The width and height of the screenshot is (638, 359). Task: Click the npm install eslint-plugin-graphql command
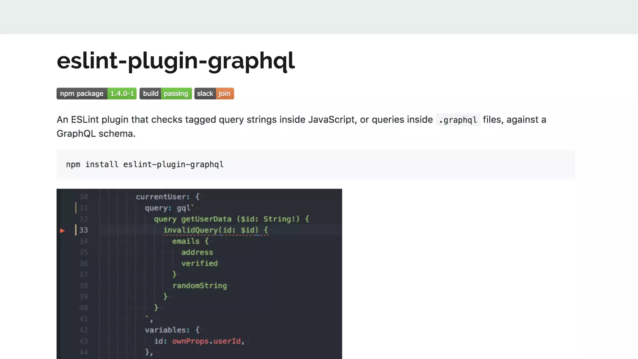[x=145, y=164]
